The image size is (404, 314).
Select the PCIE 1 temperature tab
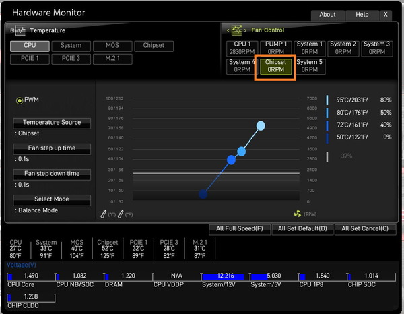tap(30, 59)
